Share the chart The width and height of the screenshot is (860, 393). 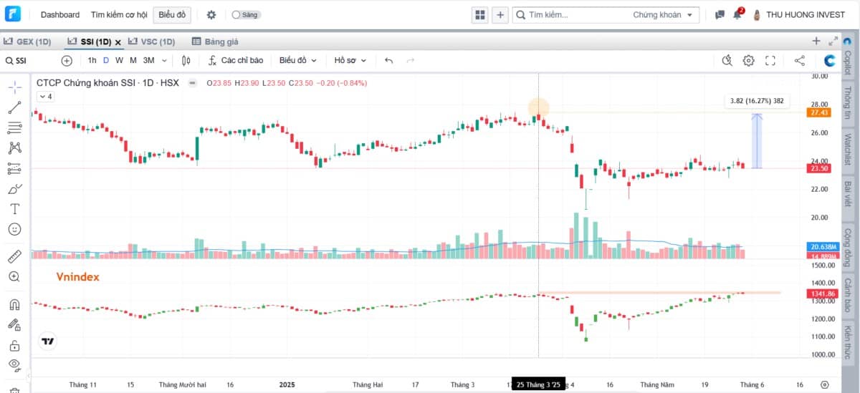[800, 61]
